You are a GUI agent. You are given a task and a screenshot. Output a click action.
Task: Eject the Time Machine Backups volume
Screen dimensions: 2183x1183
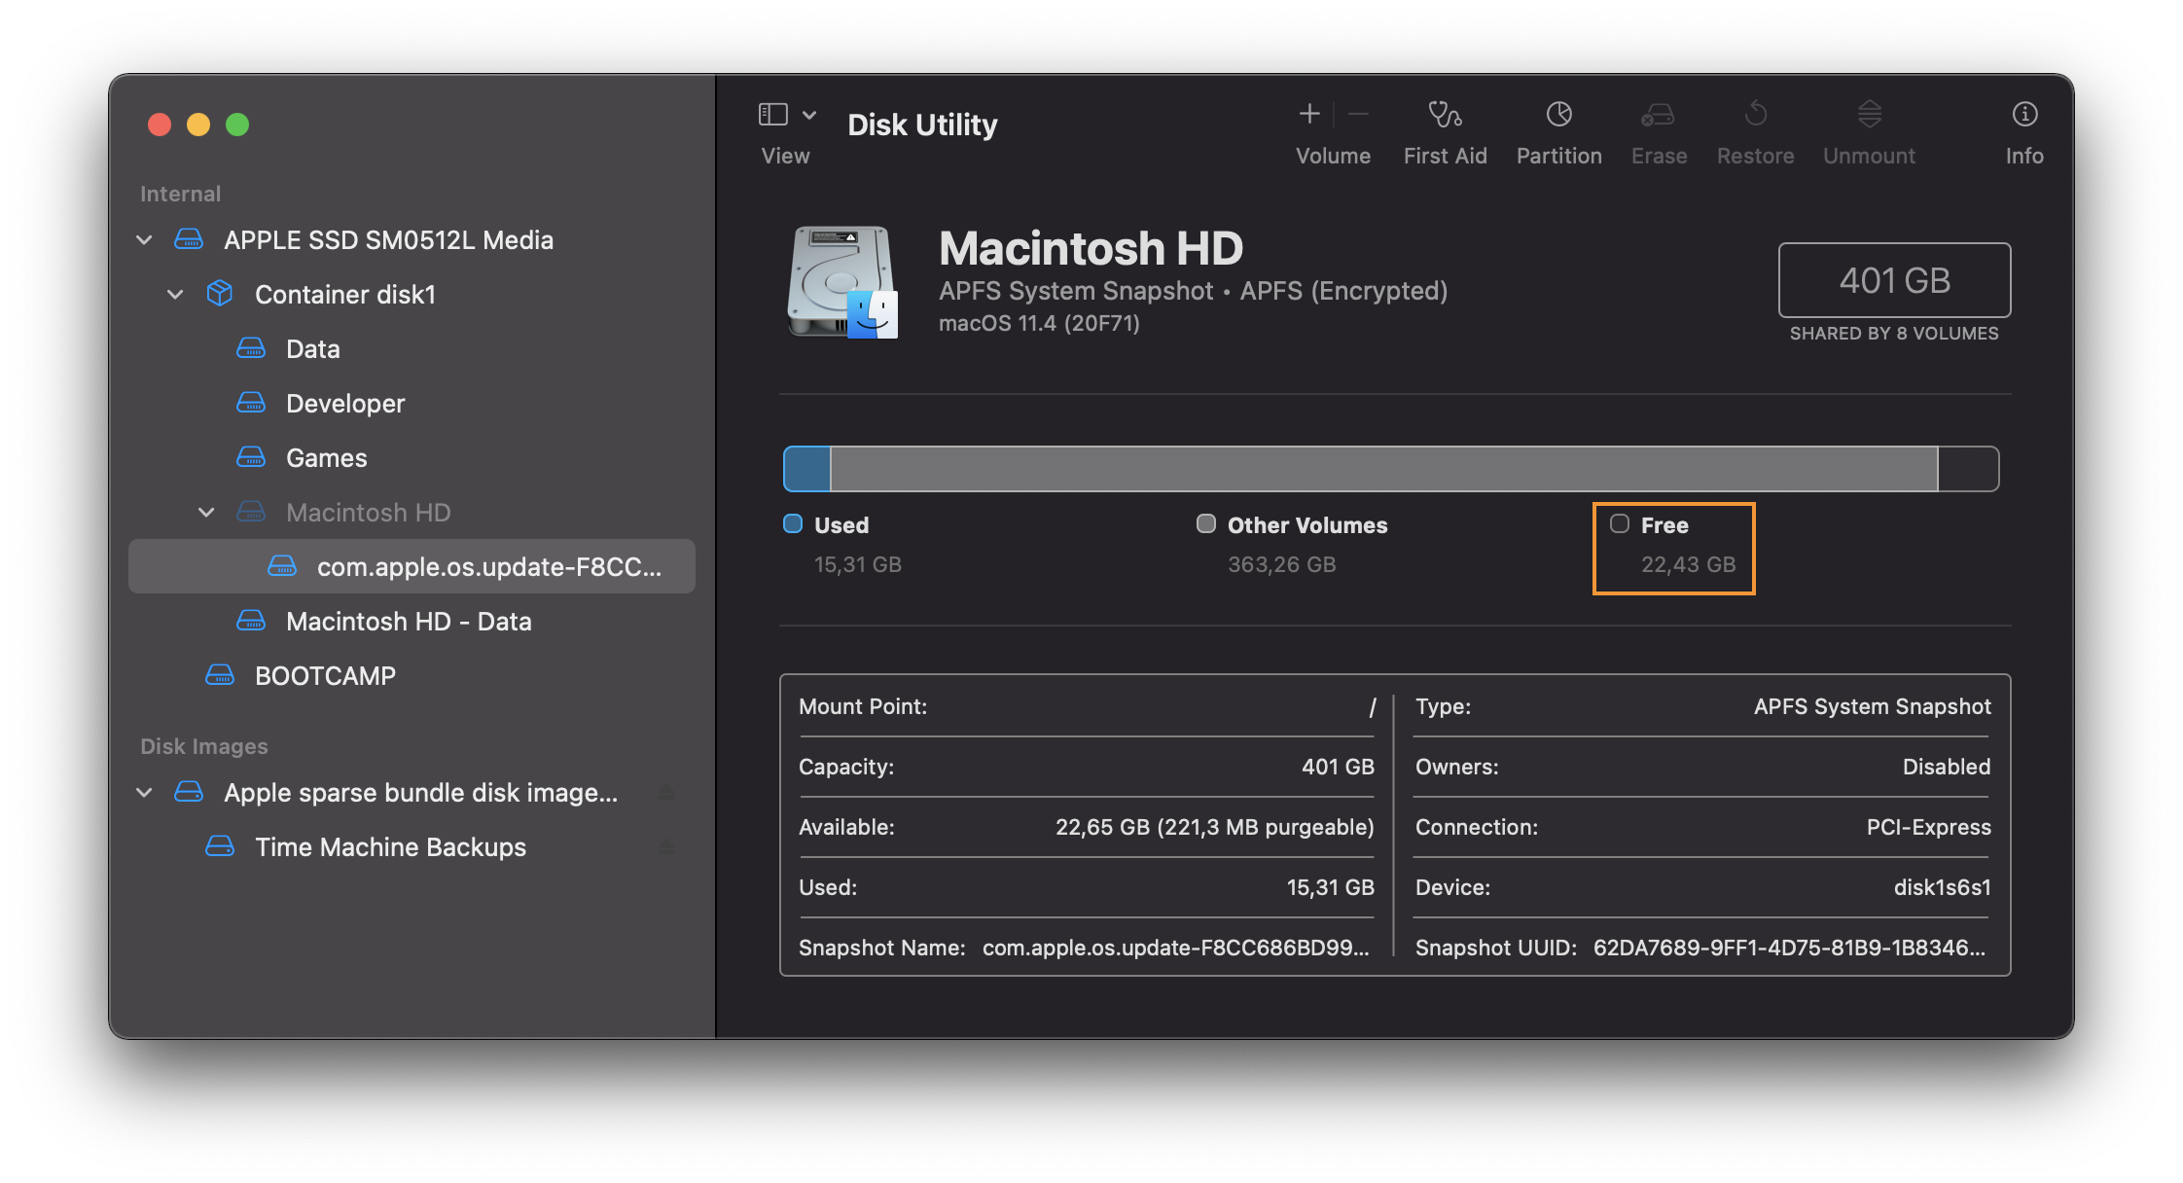click(667, 846)
